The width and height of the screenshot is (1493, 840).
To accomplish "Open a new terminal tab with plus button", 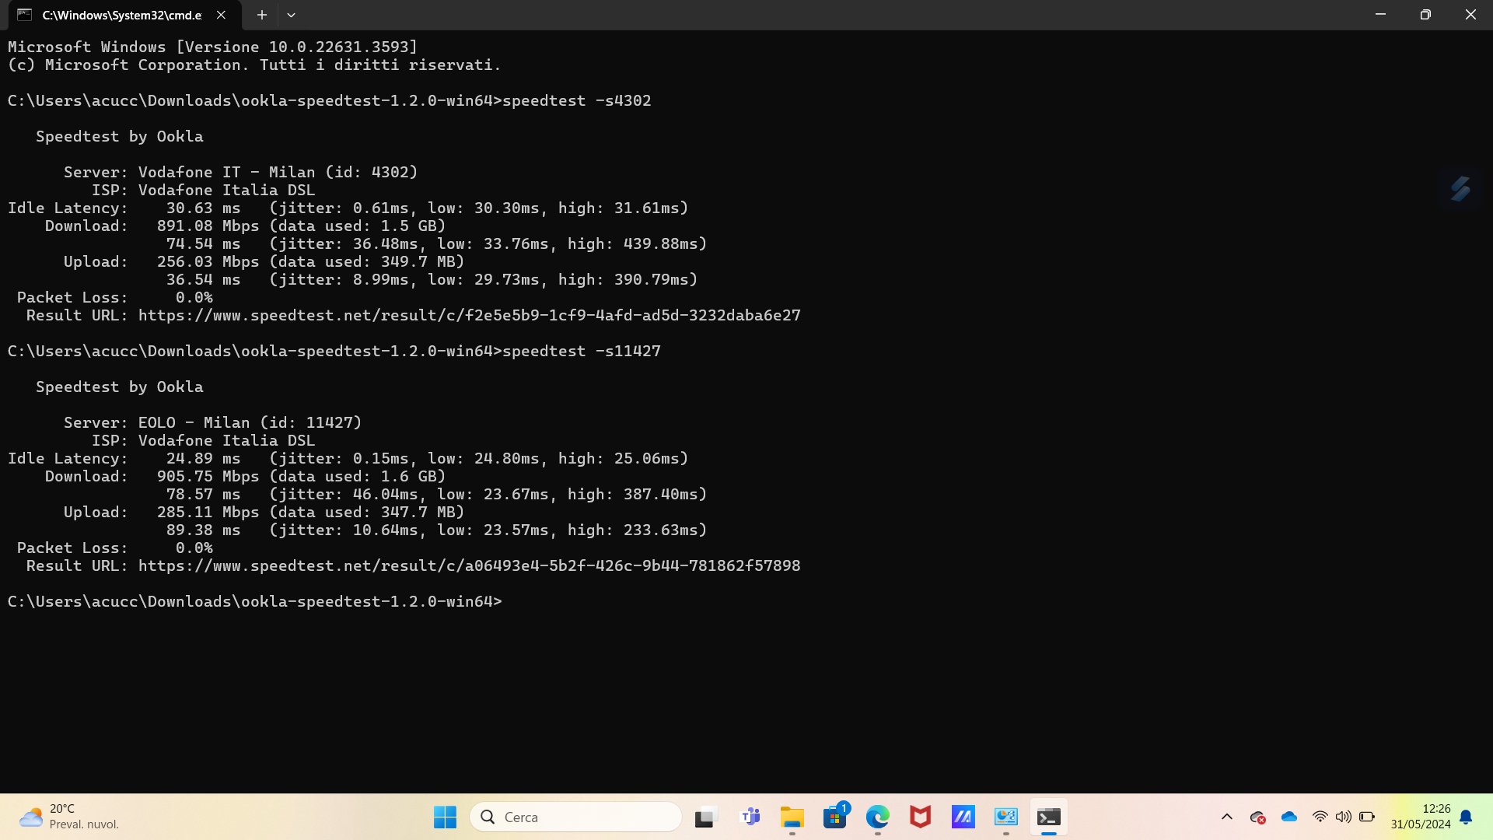I will pos(262,15).
